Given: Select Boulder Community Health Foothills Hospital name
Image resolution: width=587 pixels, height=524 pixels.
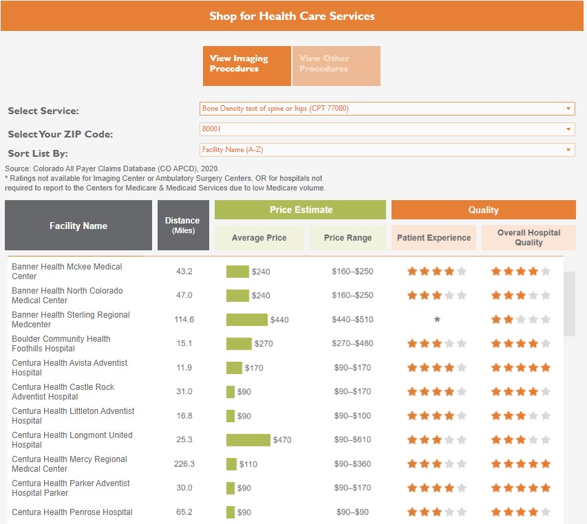Looking at the screenshot, I should [61, 343].
